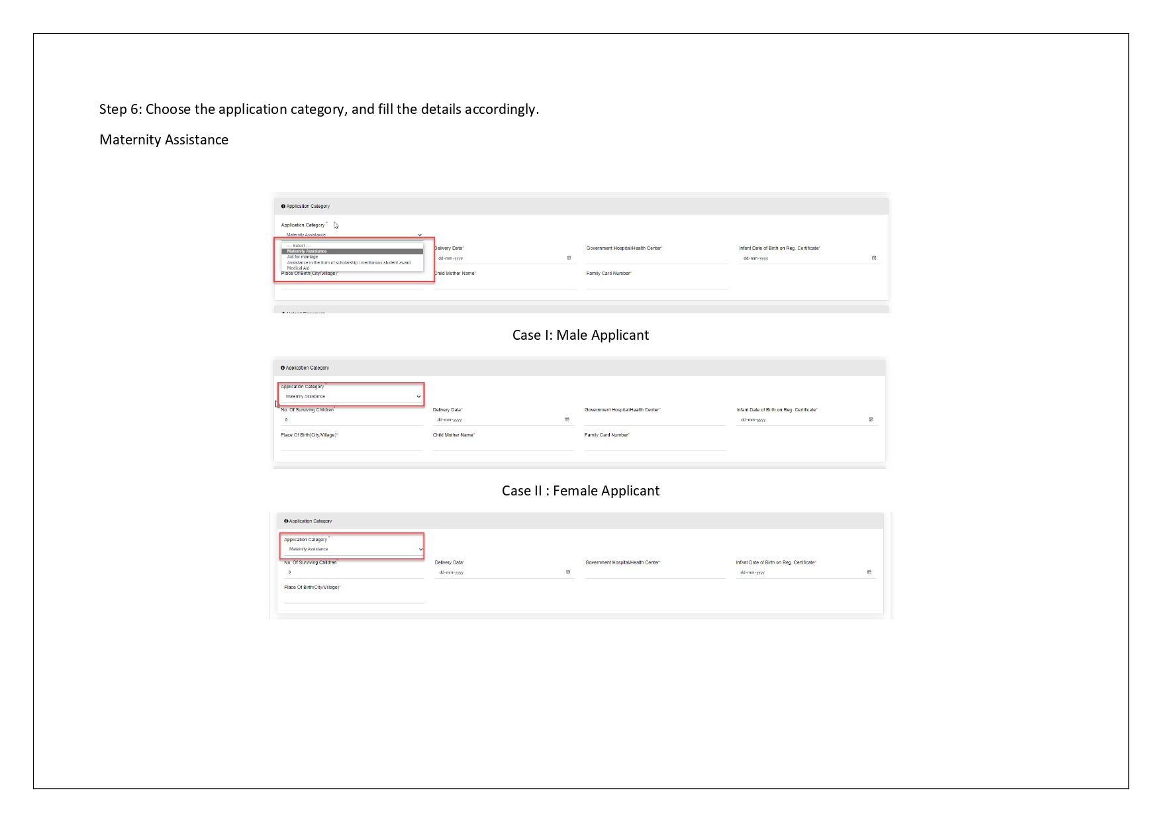Focus Delivery Date field in Male Applicant form
The width and height of the screenshot is (1162, 822).
503,420
